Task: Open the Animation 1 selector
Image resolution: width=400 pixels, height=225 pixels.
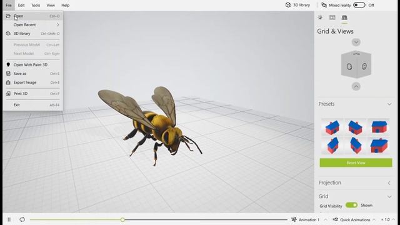Action: coord(309,219)
